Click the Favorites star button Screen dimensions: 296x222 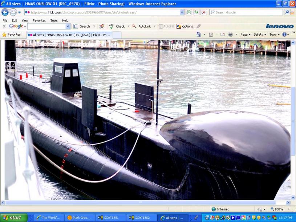[x=11, y=35]
